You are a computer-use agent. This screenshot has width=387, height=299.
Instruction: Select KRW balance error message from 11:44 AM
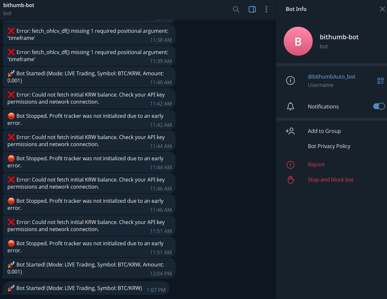click(89, 141)
